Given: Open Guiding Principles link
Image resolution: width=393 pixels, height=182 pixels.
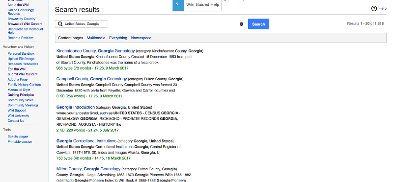Looking at the screenshot, I should coord(21,95).
